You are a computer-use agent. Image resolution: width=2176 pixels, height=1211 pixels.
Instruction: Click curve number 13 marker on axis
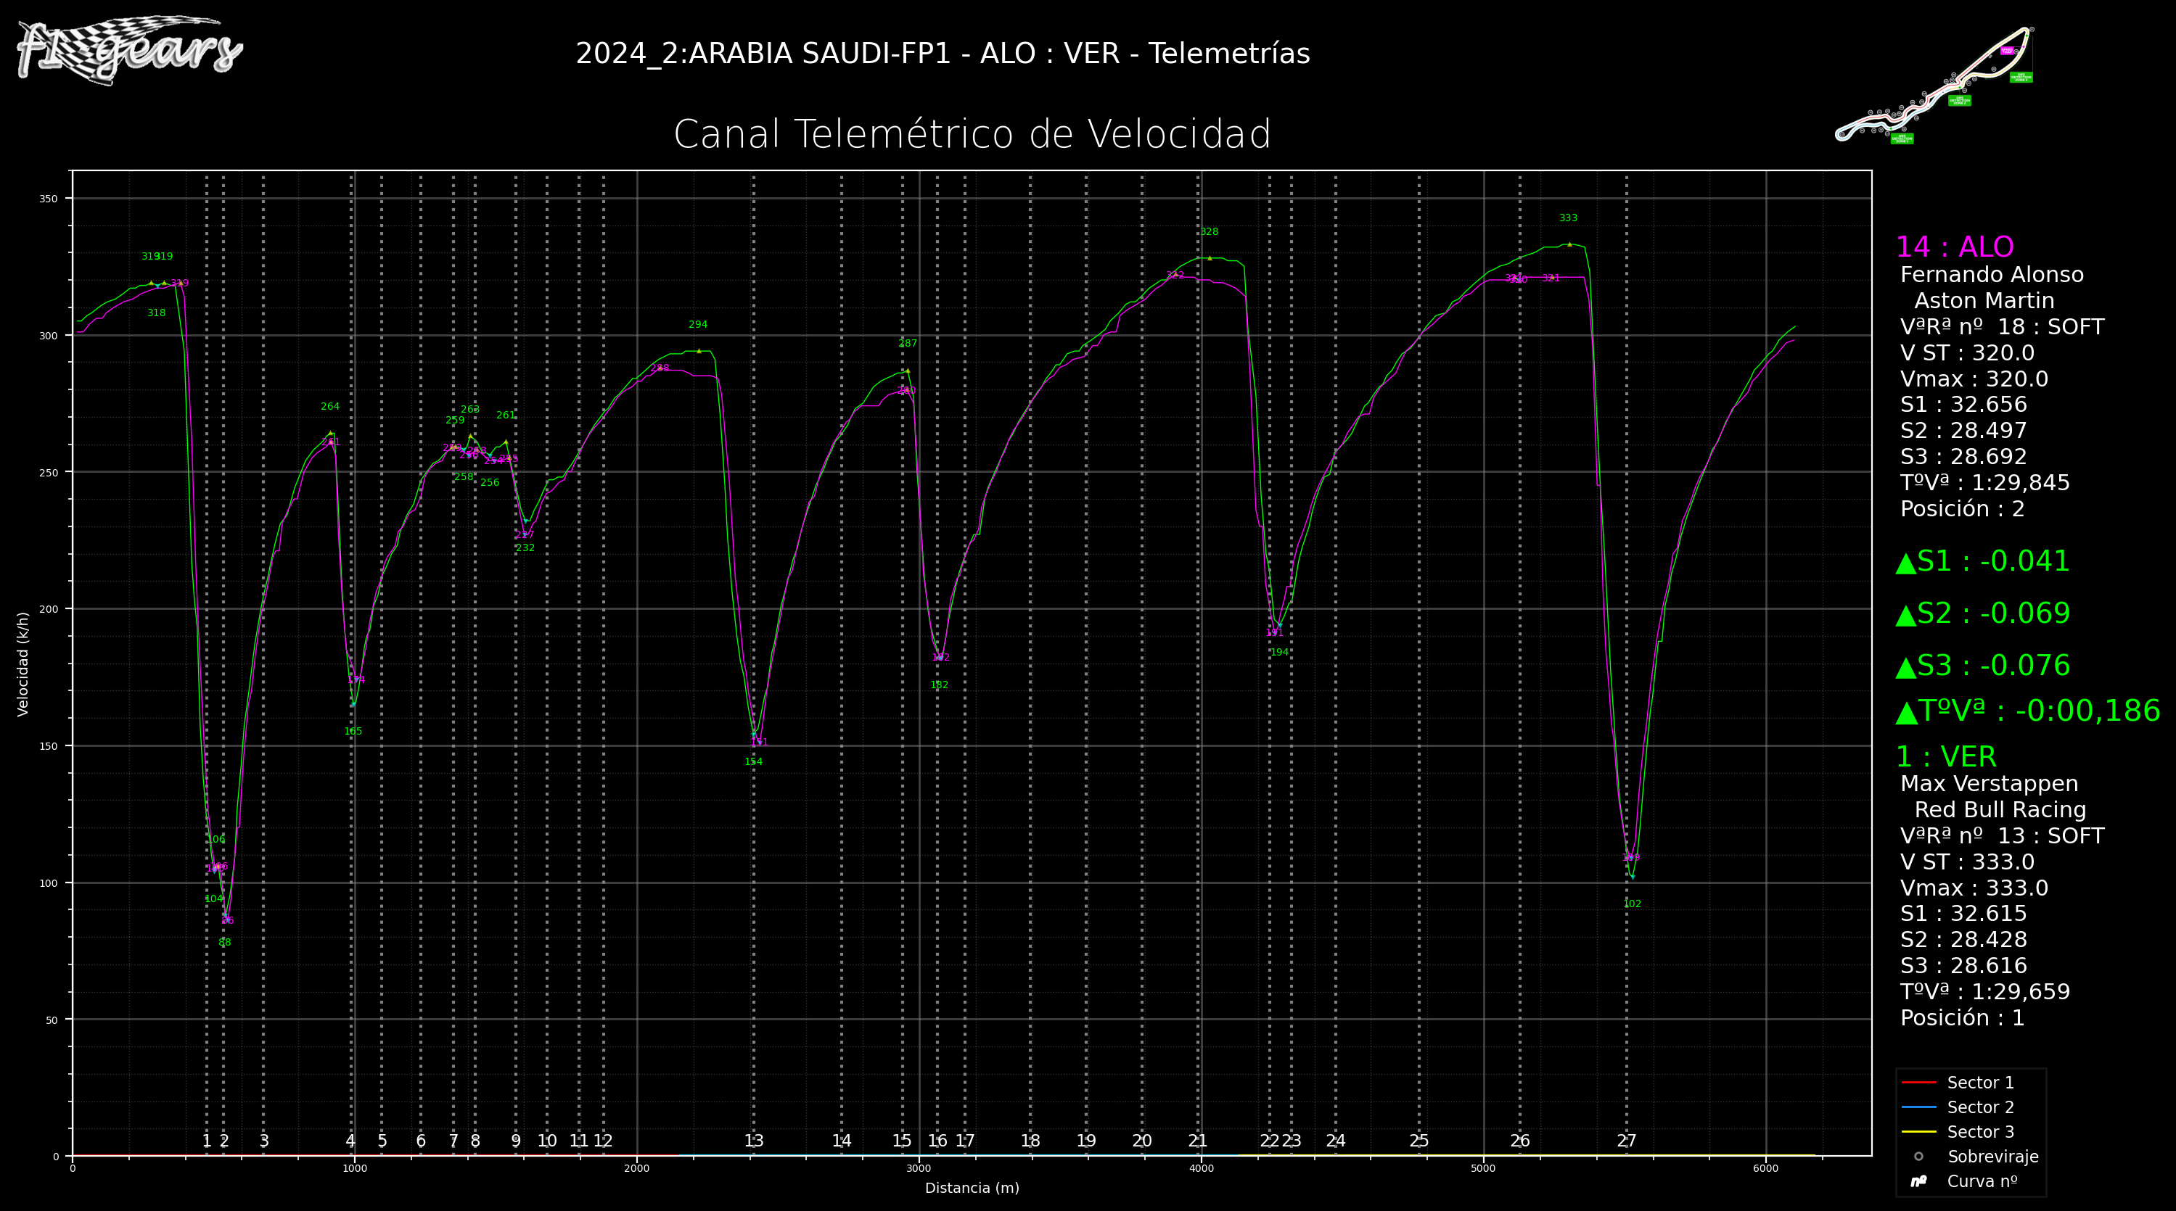[753, 1141]
